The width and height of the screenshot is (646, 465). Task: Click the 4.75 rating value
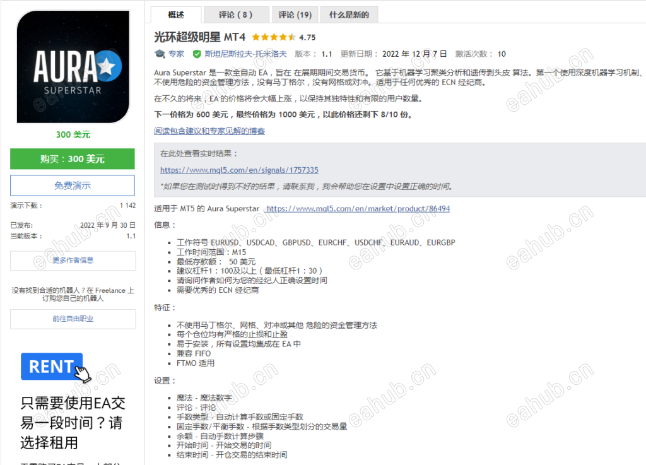[x=307, y=37]
